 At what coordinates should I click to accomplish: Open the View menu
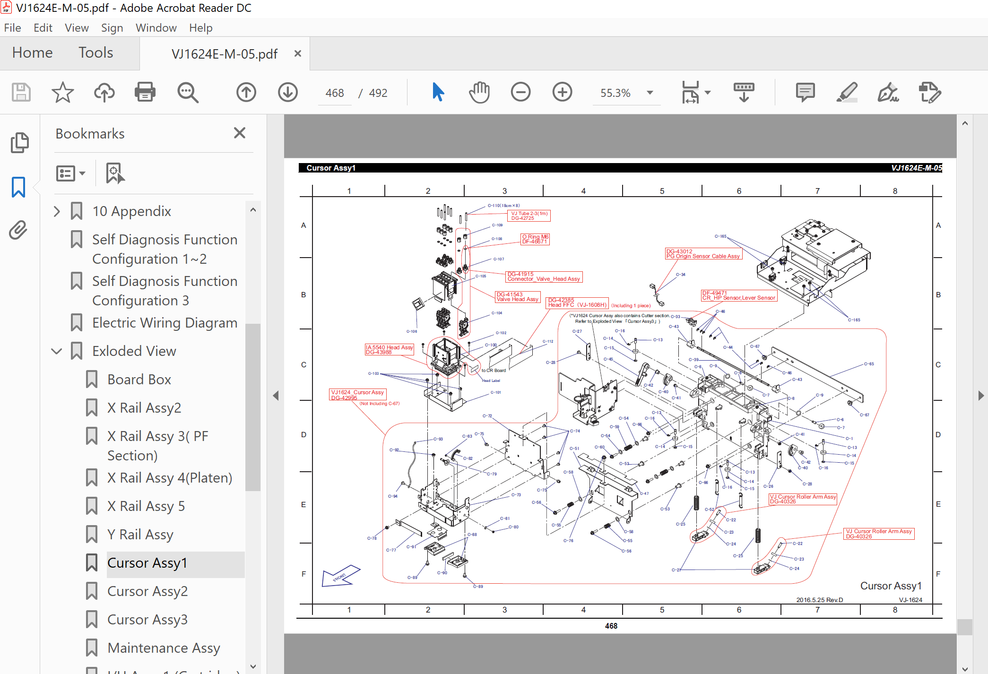[x=77, y=28]
